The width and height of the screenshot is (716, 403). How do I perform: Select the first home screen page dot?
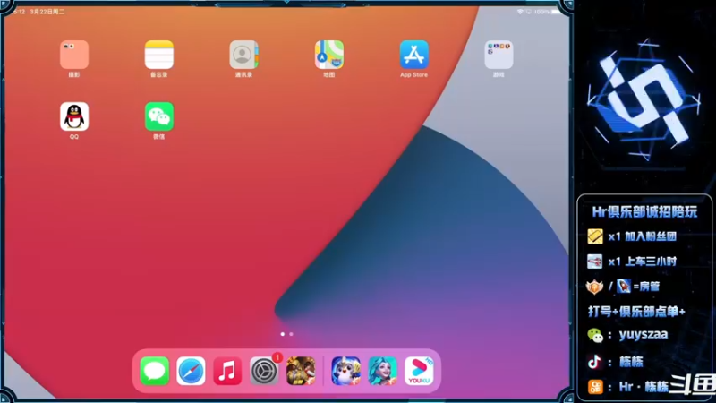(283, 334)
